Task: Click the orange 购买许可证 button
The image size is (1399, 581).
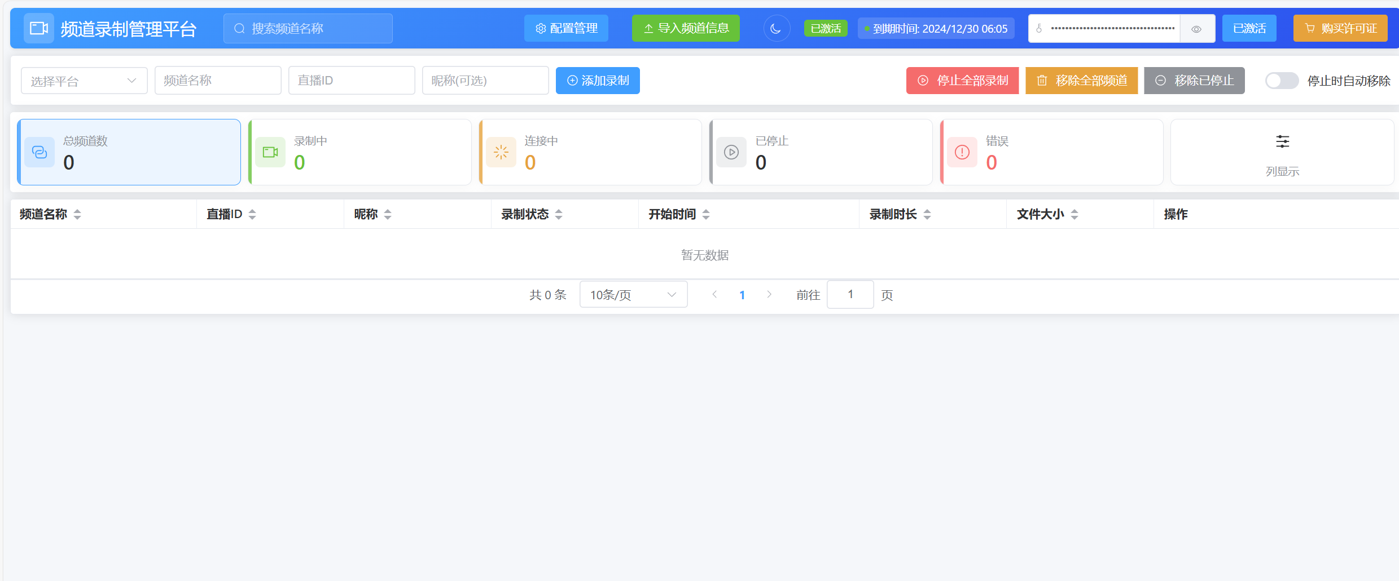Action: click(x=1340, y=28)
